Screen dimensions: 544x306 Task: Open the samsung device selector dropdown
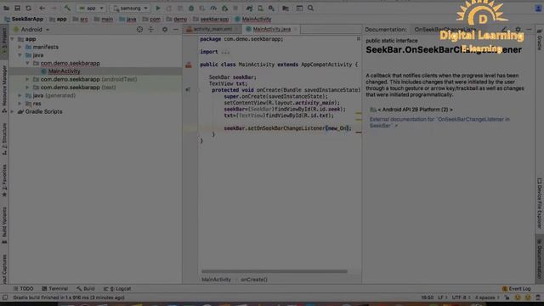tap(130, 8)
